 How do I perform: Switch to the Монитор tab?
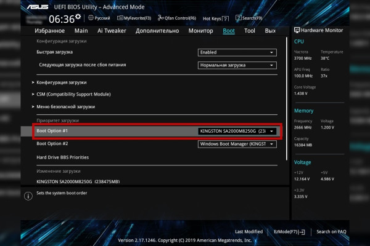pyautogui.click(x=200, y=31)
